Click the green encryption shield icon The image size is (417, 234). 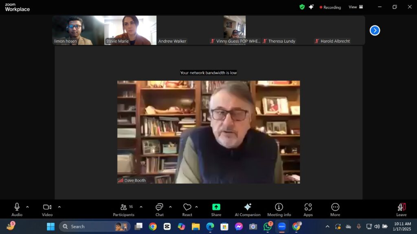coord(302,7)
